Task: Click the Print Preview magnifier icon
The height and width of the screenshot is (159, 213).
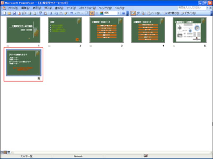Action: click(x=35, y=13)
